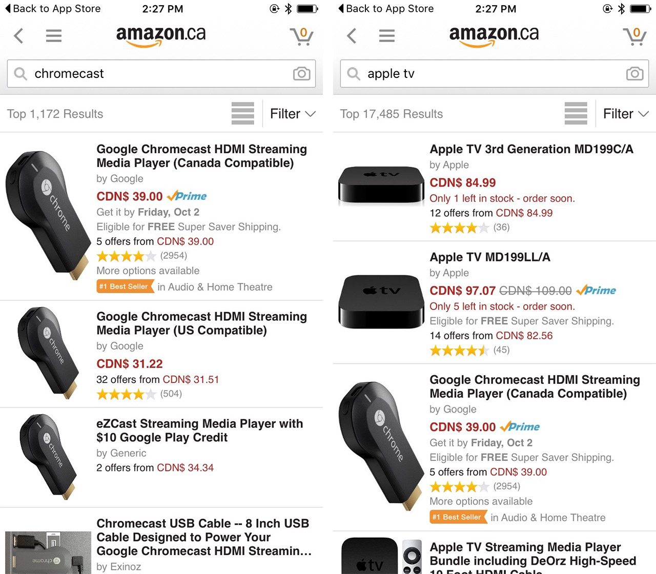Click the shopping cart icon
The image size is (656, 574).
[x=301, y=35]
